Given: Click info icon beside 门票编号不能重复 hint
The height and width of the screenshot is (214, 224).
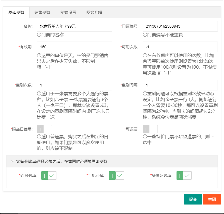Looking at the screenshot, I should 145,35.
